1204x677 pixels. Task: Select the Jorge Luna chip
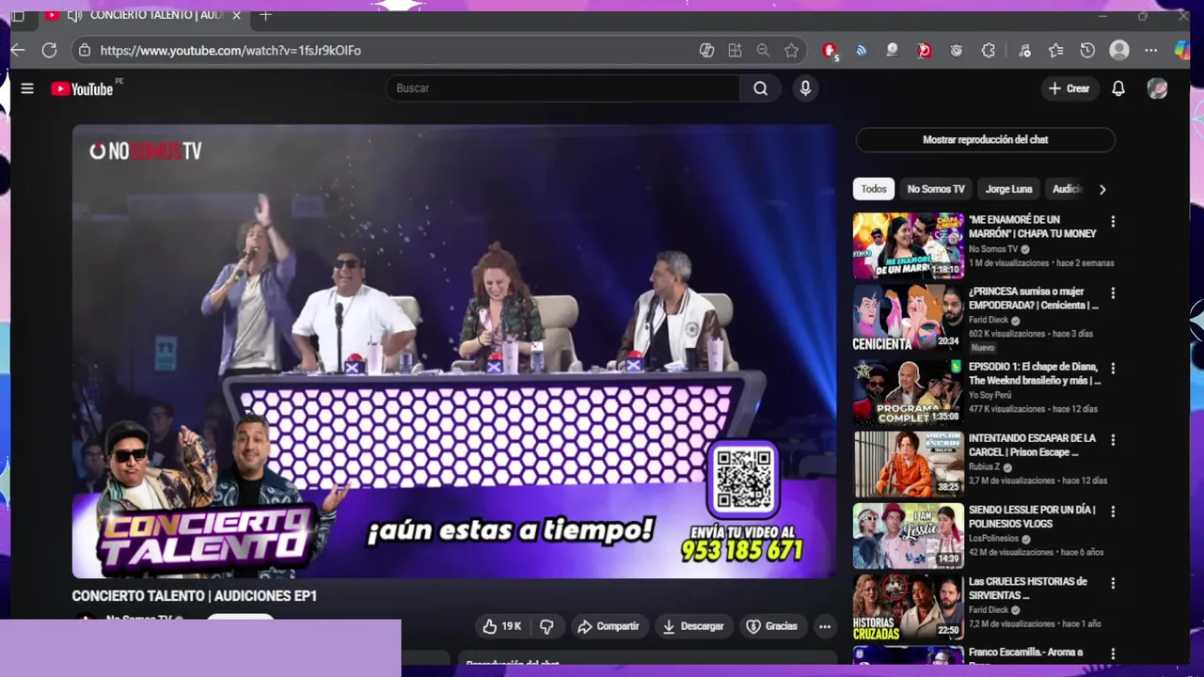point(1008,189)
